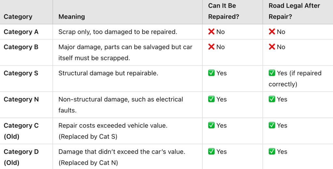Click the Meaning column header
This screenshot has width=333, height=169.
[72, 16]
